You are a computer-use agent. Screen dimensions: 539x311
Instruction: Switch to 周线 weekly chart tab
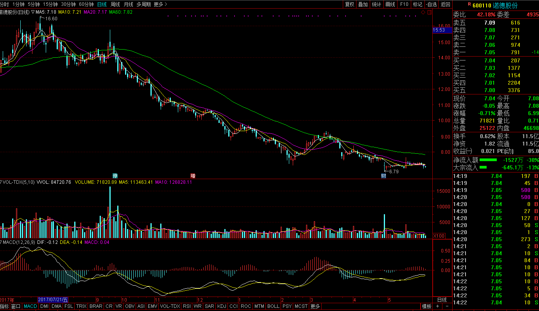click(x=115, y=4)
